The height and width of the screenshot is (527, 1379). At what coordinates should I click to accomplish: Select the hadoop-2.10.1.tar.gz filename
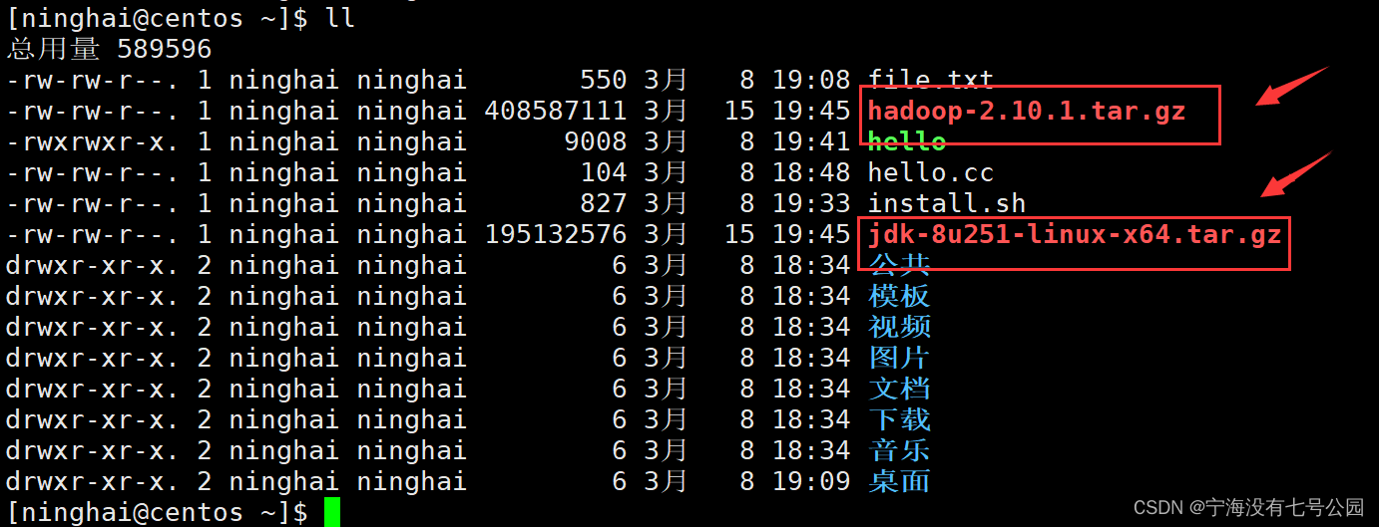[x=1027, y=110]
